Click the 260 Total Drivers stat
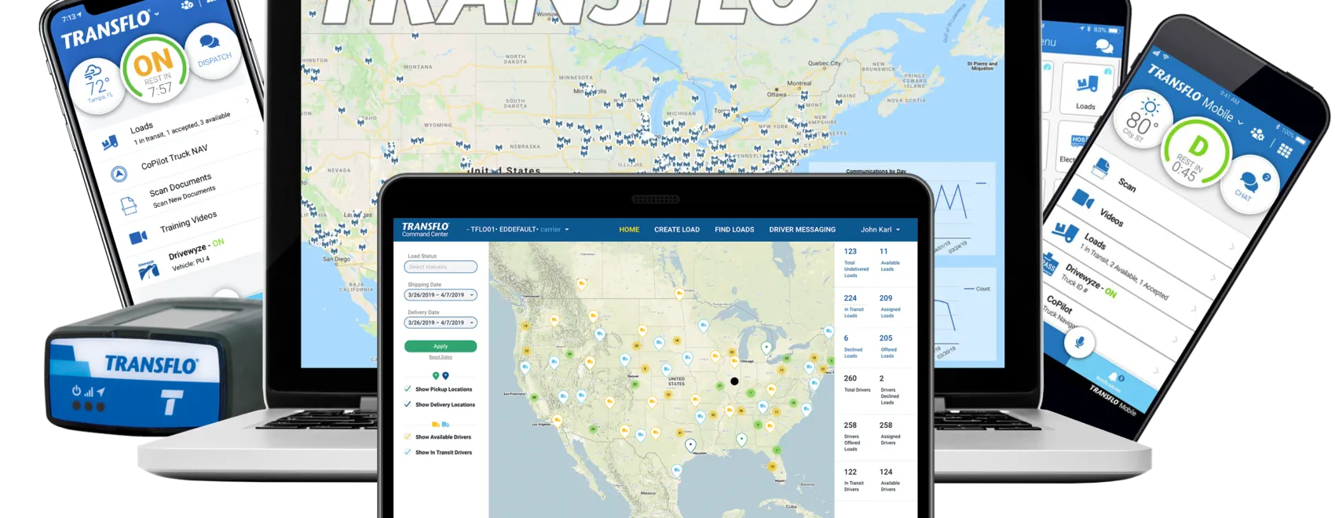Image resolution: width=1335 pixels, height=518 pixels. tap(857, 383)
